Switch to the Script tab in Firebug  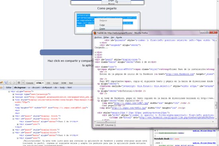point(56,83)
